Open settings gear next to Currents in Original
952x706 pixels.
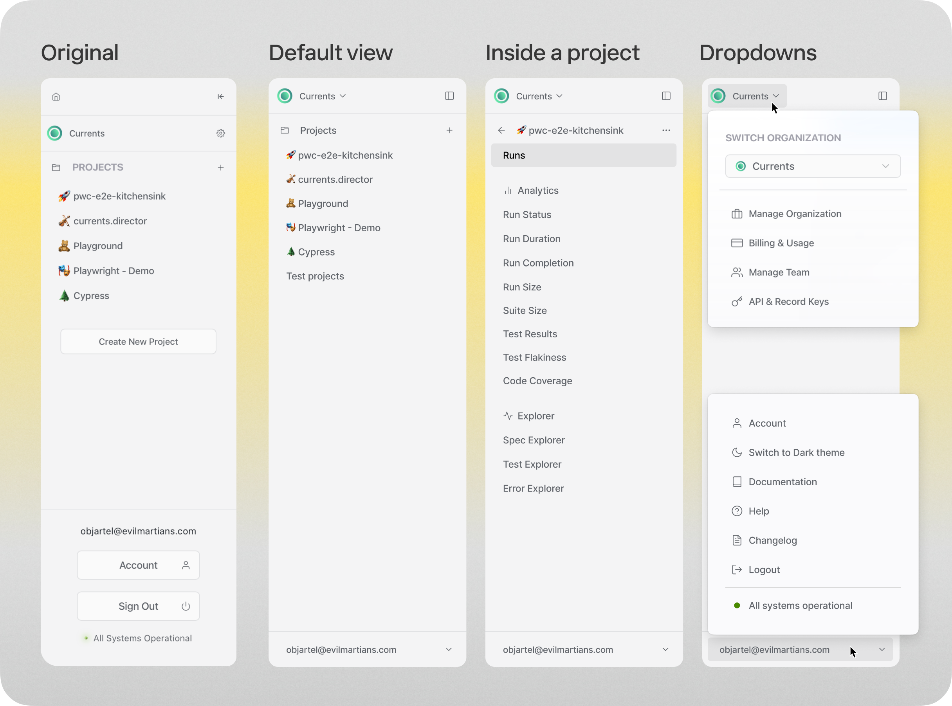(x=220, y=133)
